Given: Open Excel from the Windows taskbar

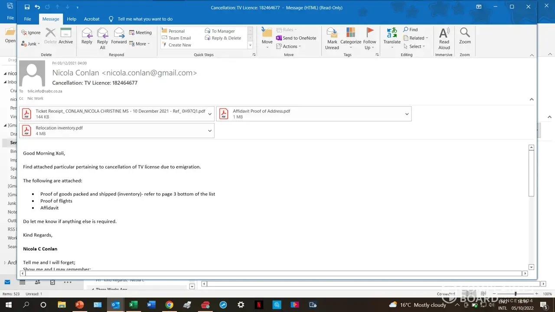Looking at the screenshot, I should [x=133, y=305].
